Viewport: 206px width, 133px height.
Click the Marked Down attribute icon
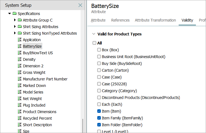pyautogui.click(x=20, y=85)
